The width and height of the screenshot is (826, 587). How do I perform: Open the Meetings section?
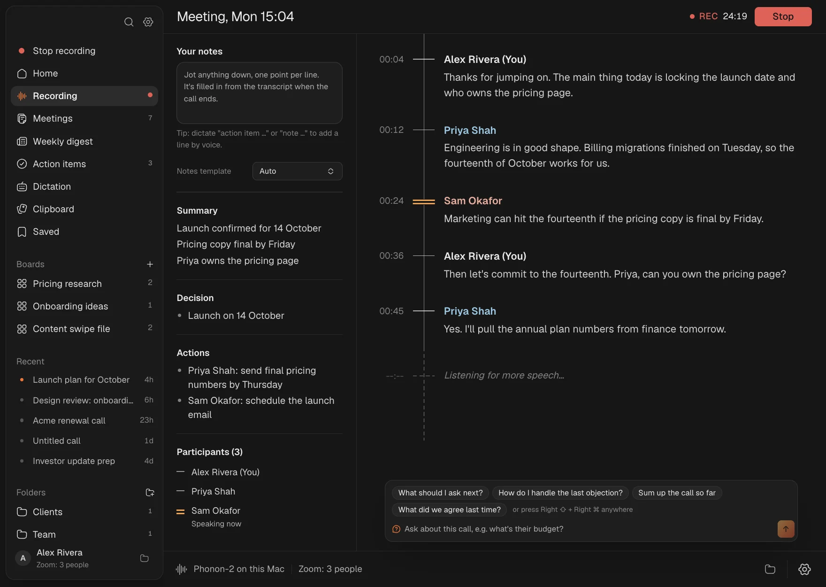[x=84, y=118]
